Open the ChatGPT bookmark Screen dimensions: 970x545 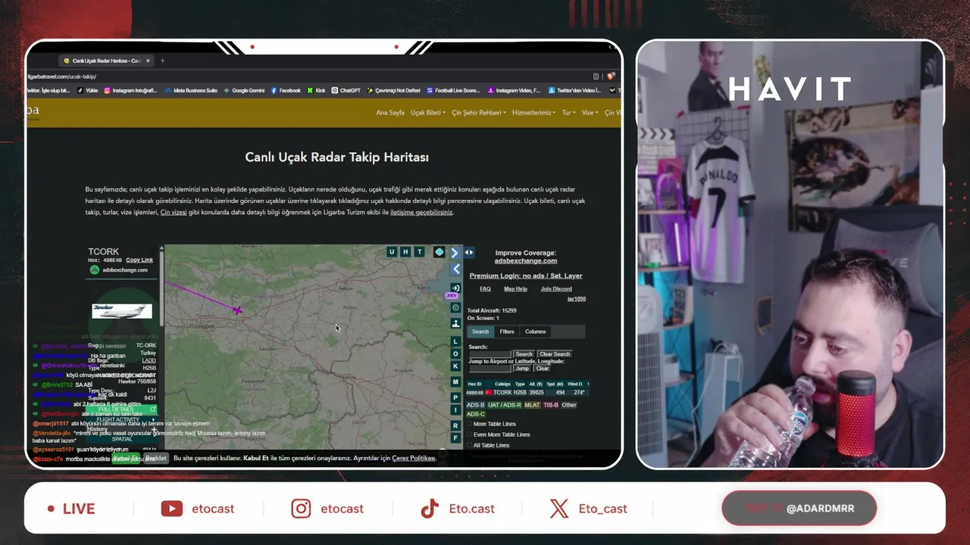coord(346,91)
